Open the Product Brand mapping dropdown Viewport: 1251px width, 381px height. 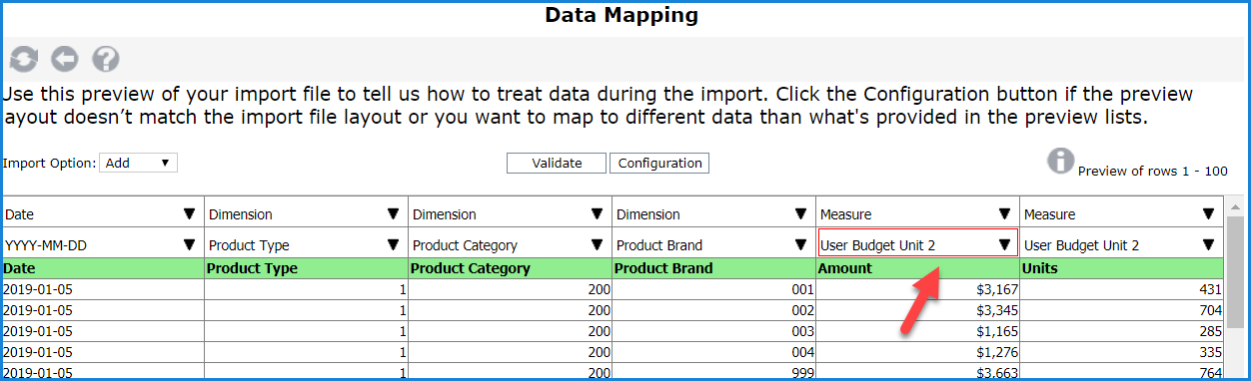(x=711, y=244)
